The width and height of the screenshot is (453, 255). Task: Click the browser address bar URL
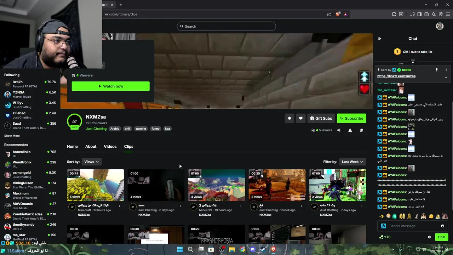coord(121,14)
